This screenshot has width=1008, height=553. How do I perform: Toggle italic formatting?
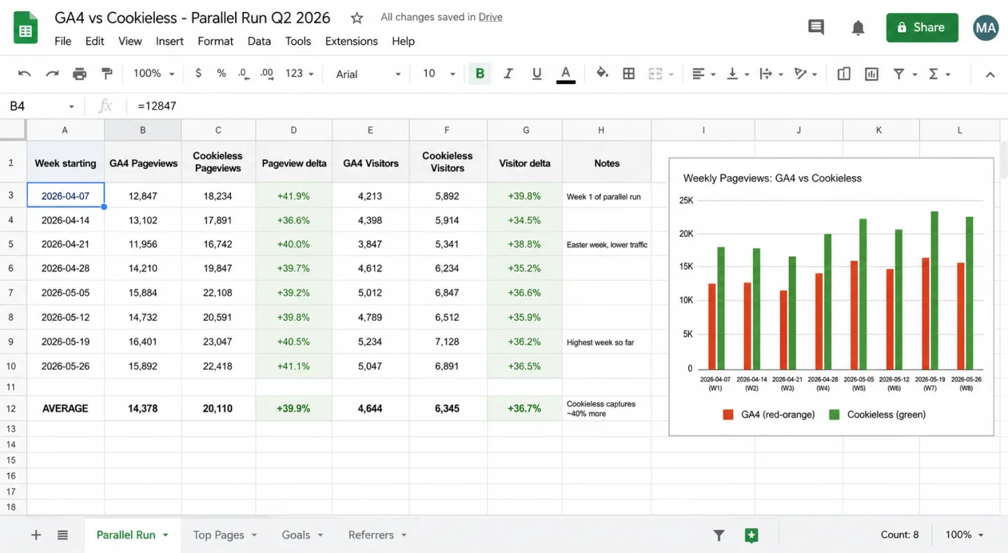coord(508,73)
